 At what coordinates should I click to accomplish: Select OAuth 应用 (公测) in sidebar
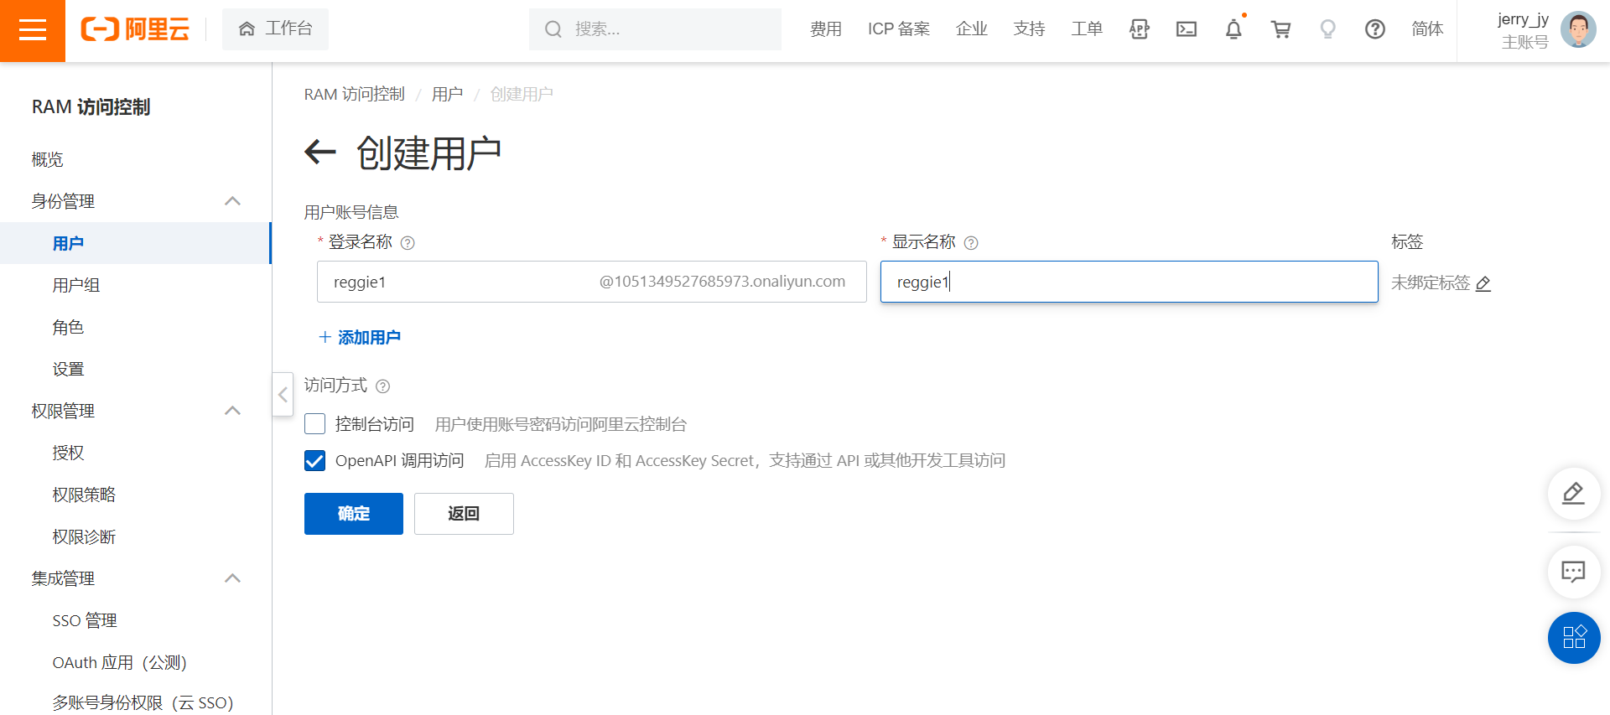[119, 662]
